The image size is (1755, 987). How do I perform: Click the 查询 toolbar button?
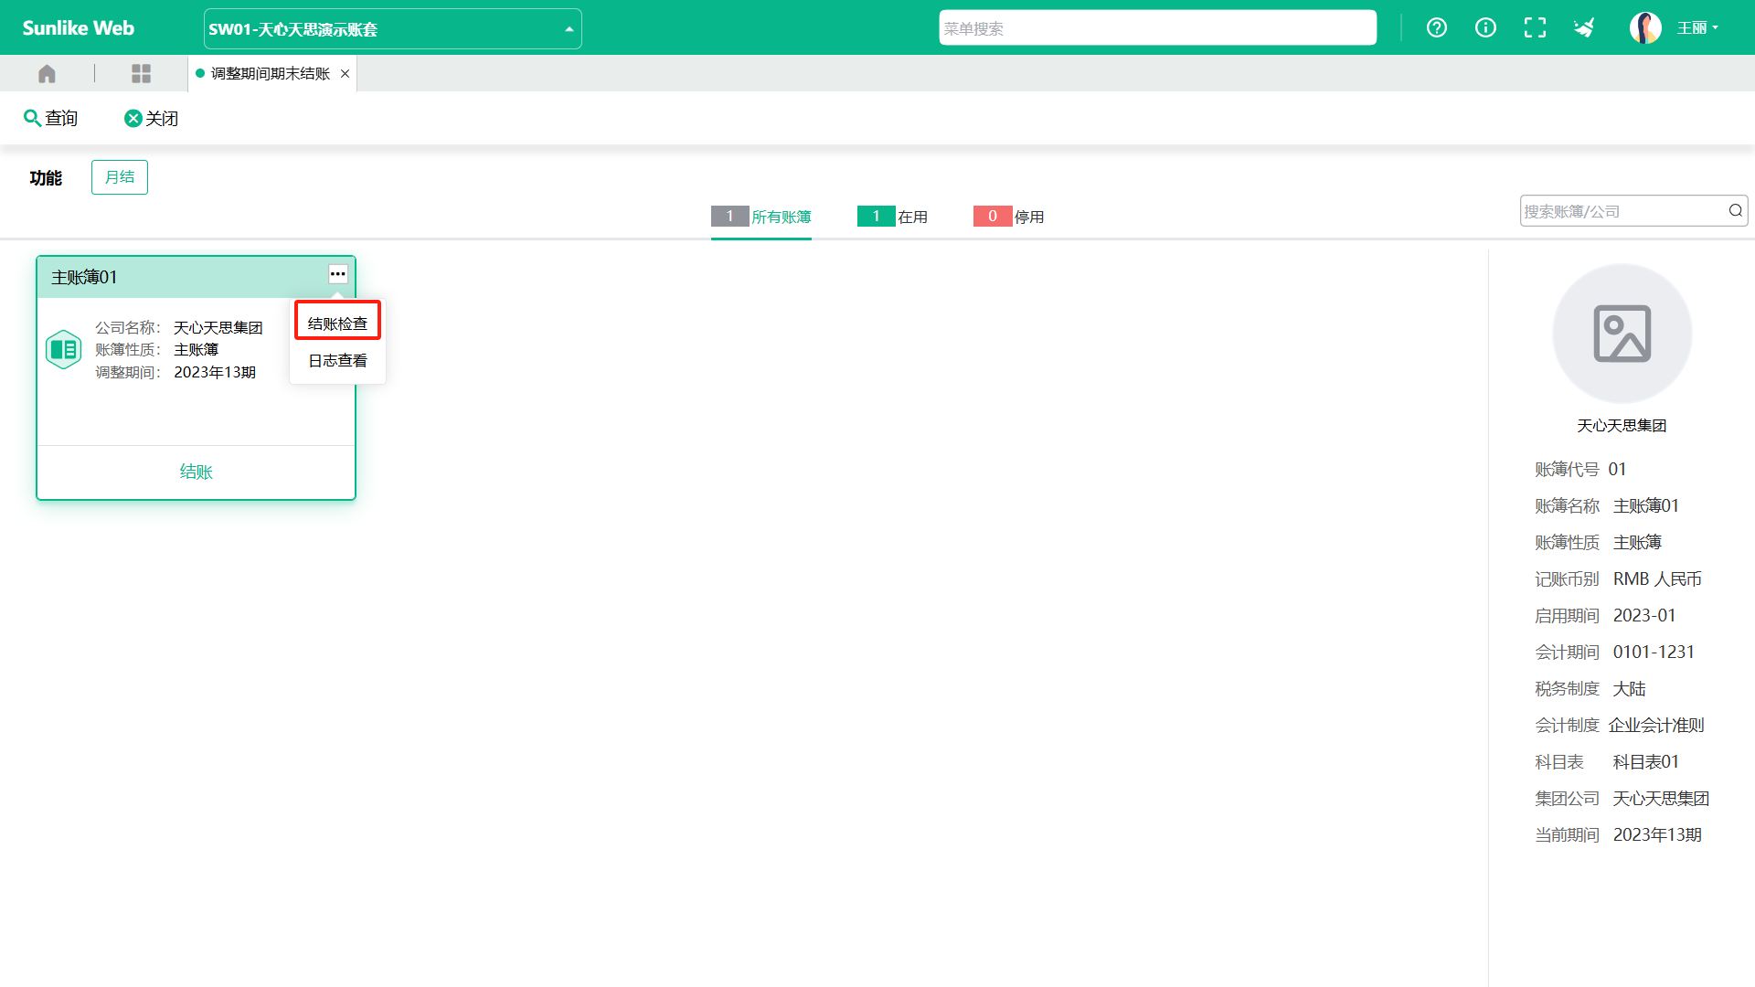click(x=51, y=119)
